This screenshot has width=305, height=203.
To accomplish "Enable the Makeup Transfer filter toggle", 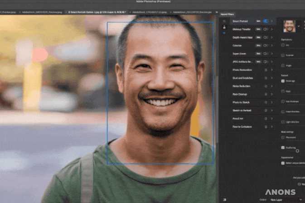I will [x=266, y=29].
